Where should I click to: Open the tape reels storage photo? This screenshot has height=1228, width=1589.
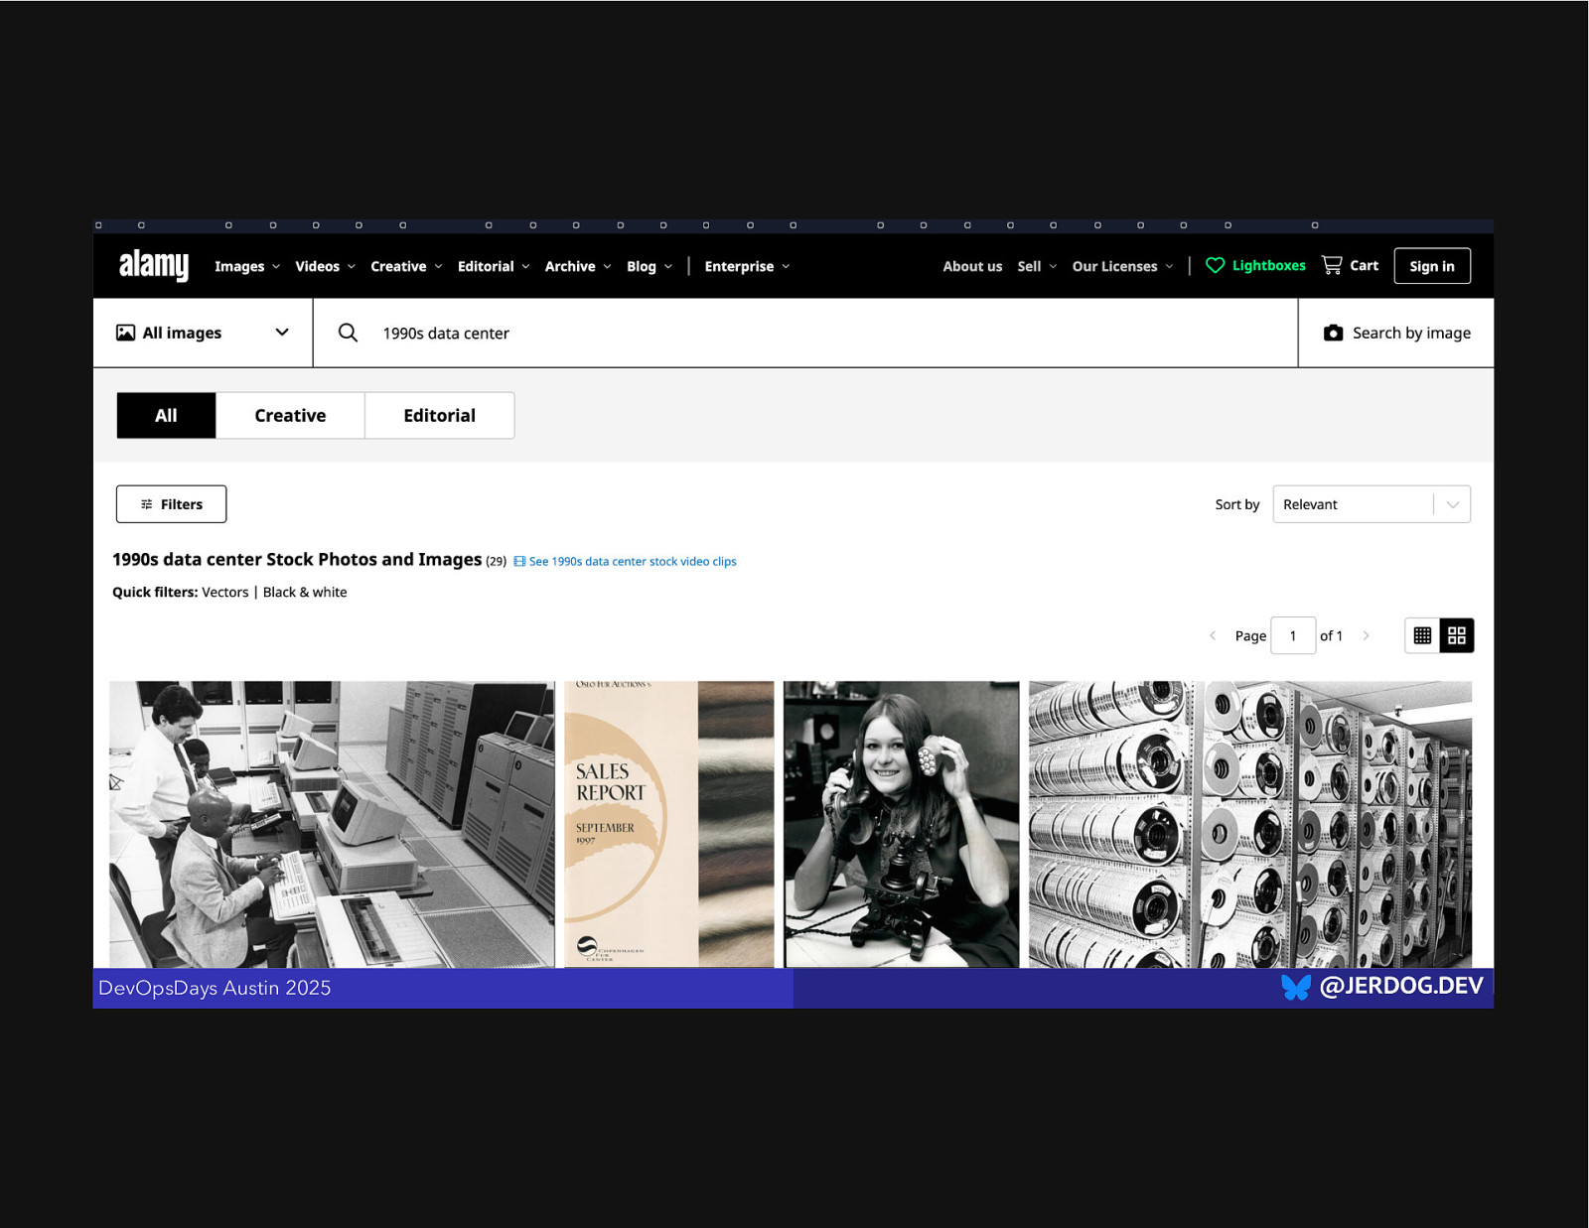[x=1250, y=824]
